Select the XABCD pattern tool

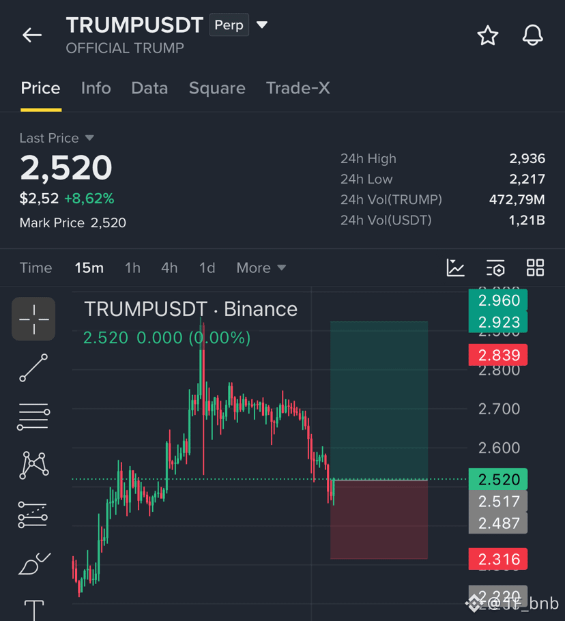33,465
